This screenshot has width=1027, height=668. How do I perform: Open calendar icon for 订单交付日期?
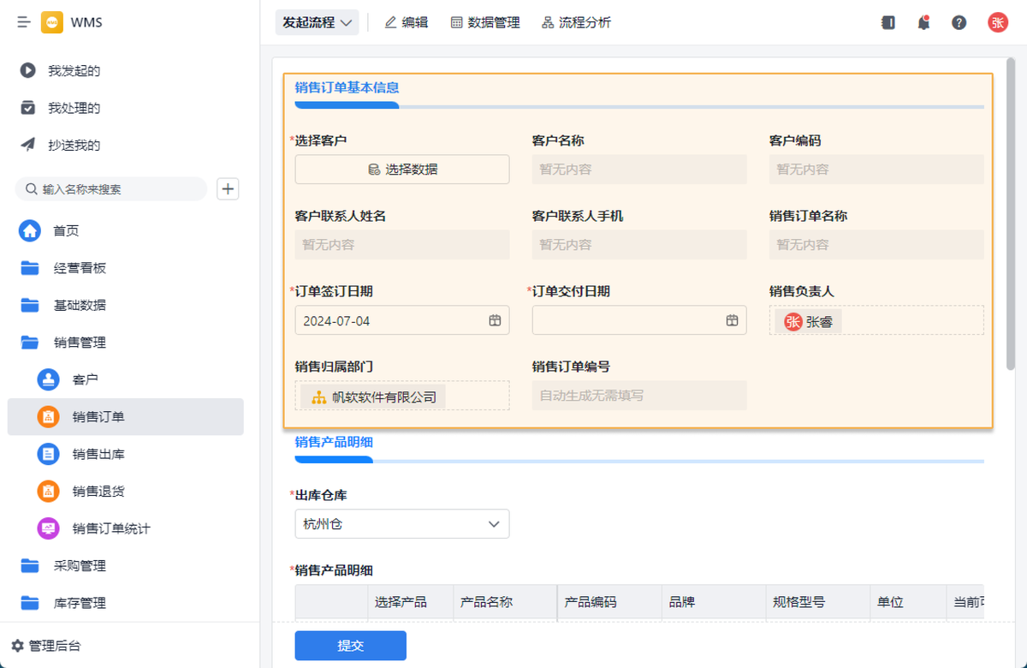(732, 320)
